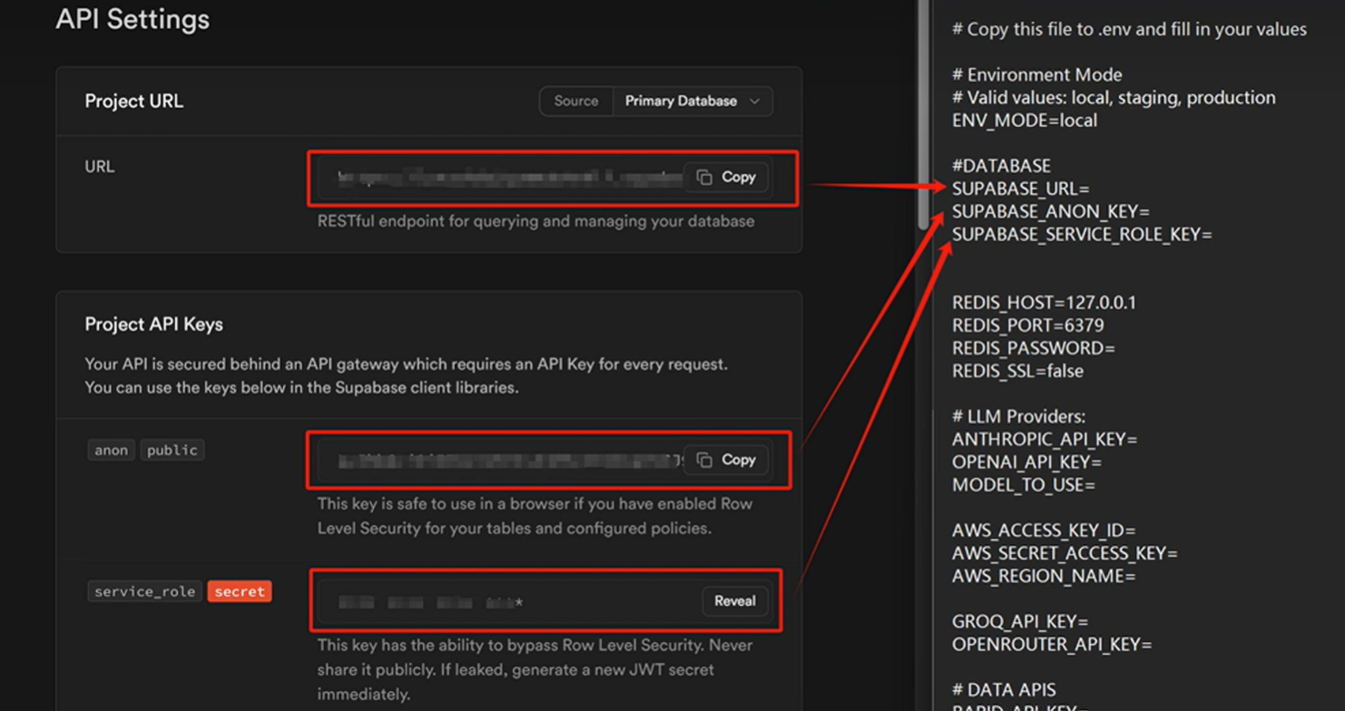Viewport: 1345px width, 711px height.
Task: Click the MODEL_TO_USE= line
Action: click(x=1024, y=485)
